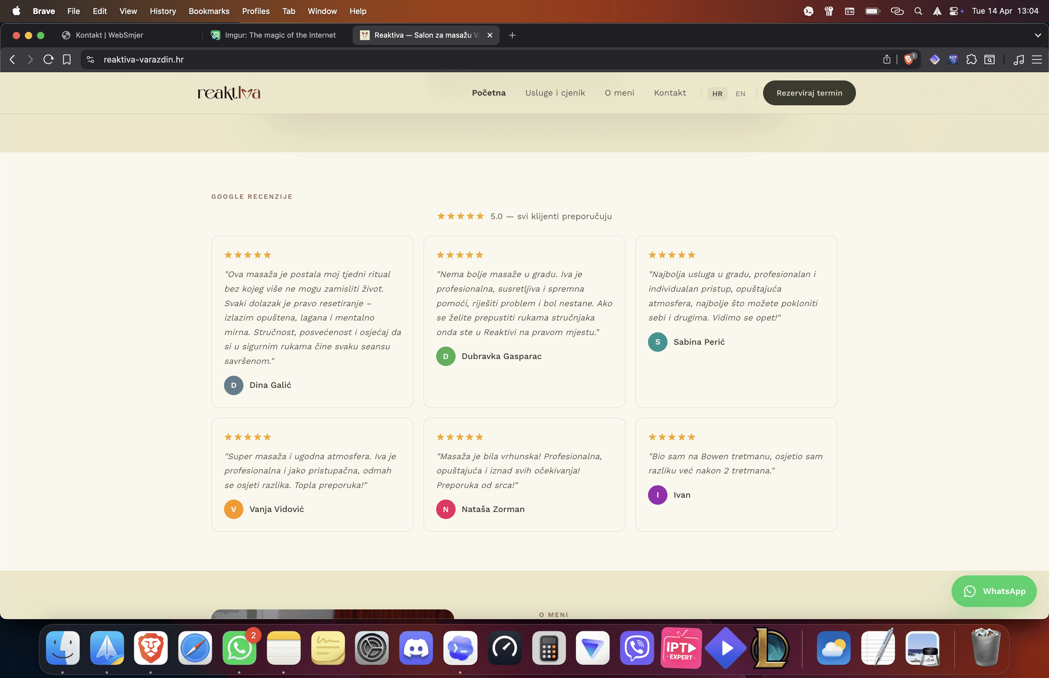1049x678 pixels.
Task: Select HR language option
Action: 717,93
